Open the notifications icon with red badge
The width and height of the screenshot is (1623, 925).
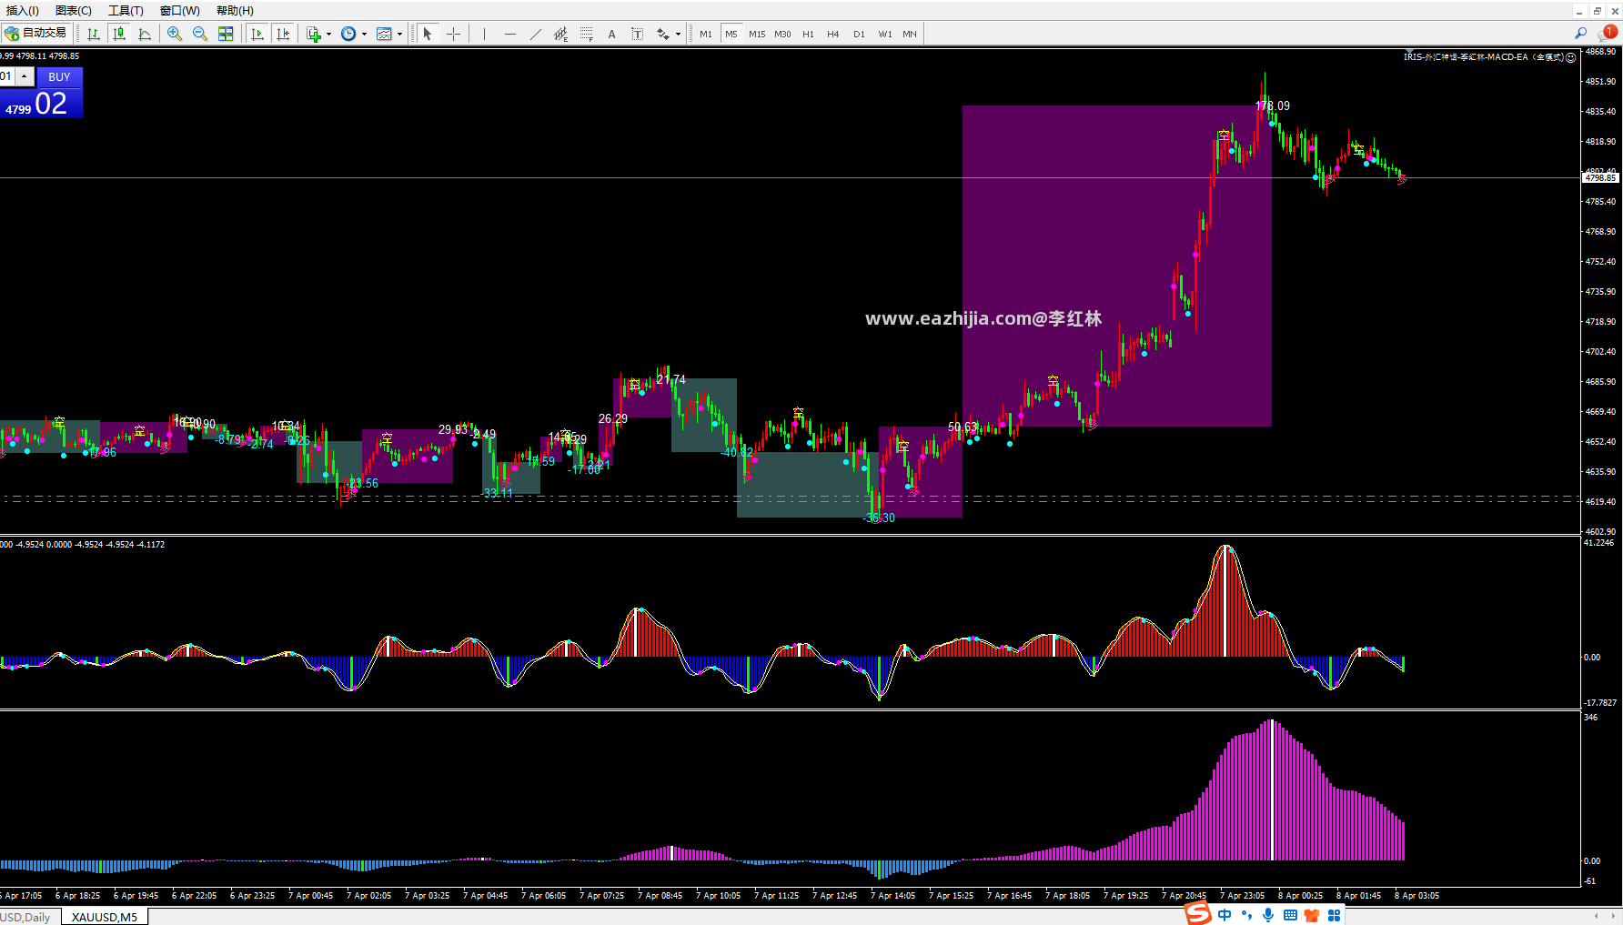[1608, 34]
